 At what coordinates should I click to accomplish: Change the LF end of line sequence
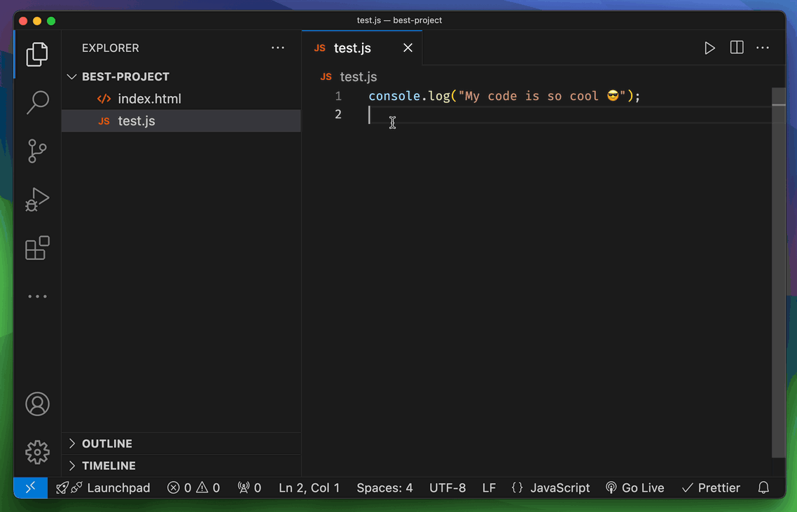[489, 487]
